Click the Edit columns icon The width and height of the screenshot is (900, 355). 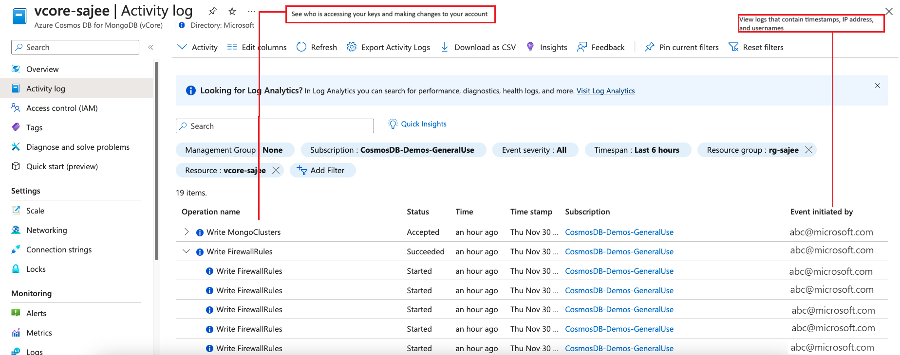point(232,47)
